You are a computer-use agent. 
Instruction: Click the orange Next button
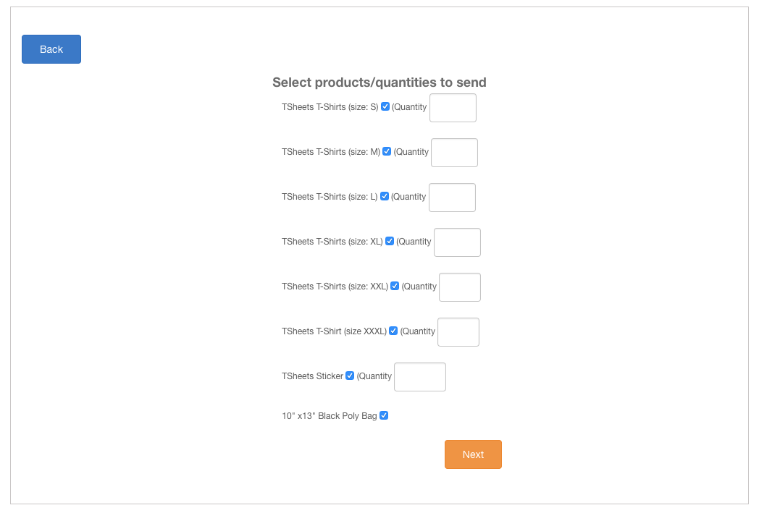tap(473, 454)
